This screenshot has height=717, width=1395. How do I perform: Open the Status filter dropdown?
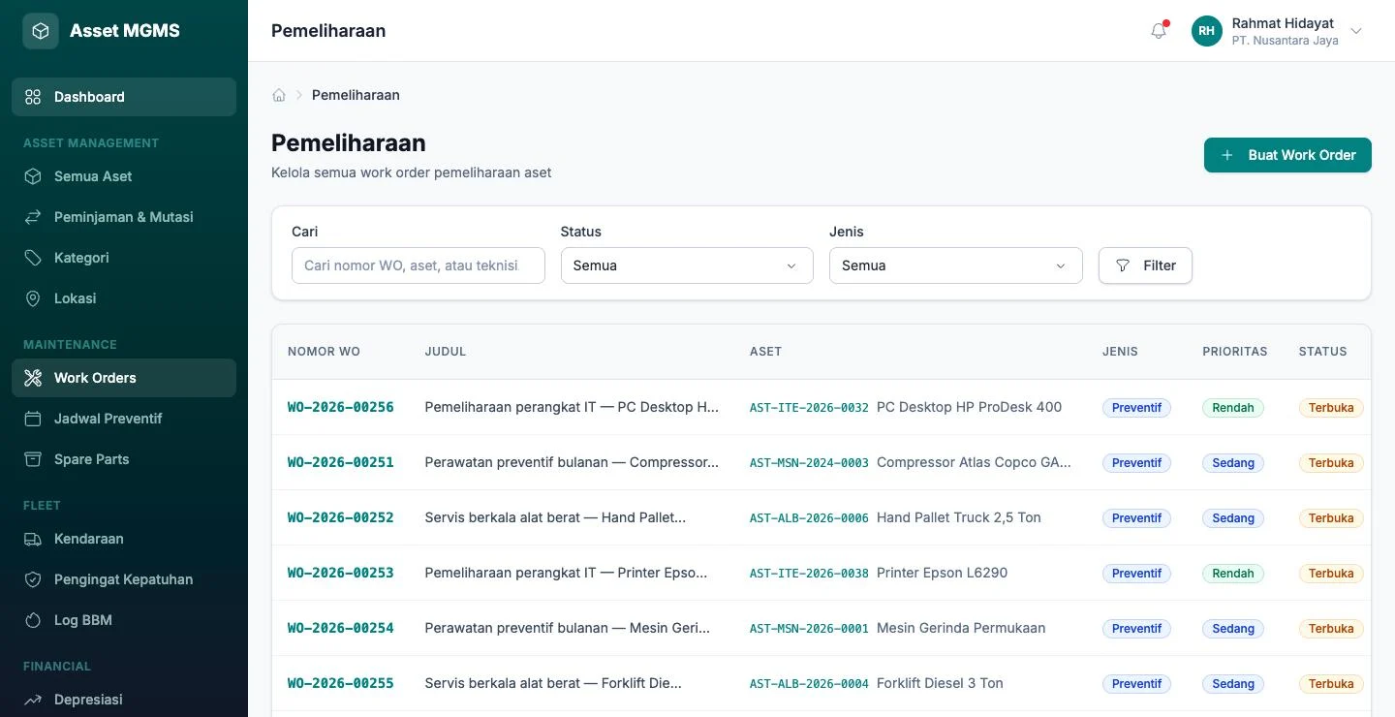pyautogui.click(x=687, y=265)
